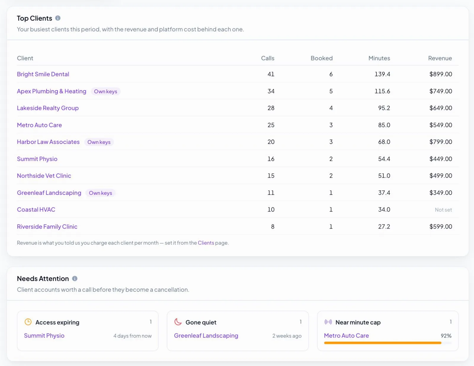Click the info icon beside Needs Attention
The height and width of the screenshot is (366, 474).
[75, 278]
